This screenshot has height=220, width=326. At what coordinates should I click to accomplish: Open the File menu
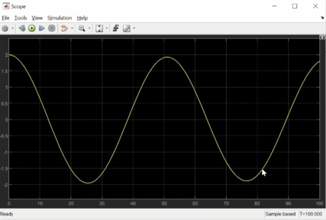(6, 18)
